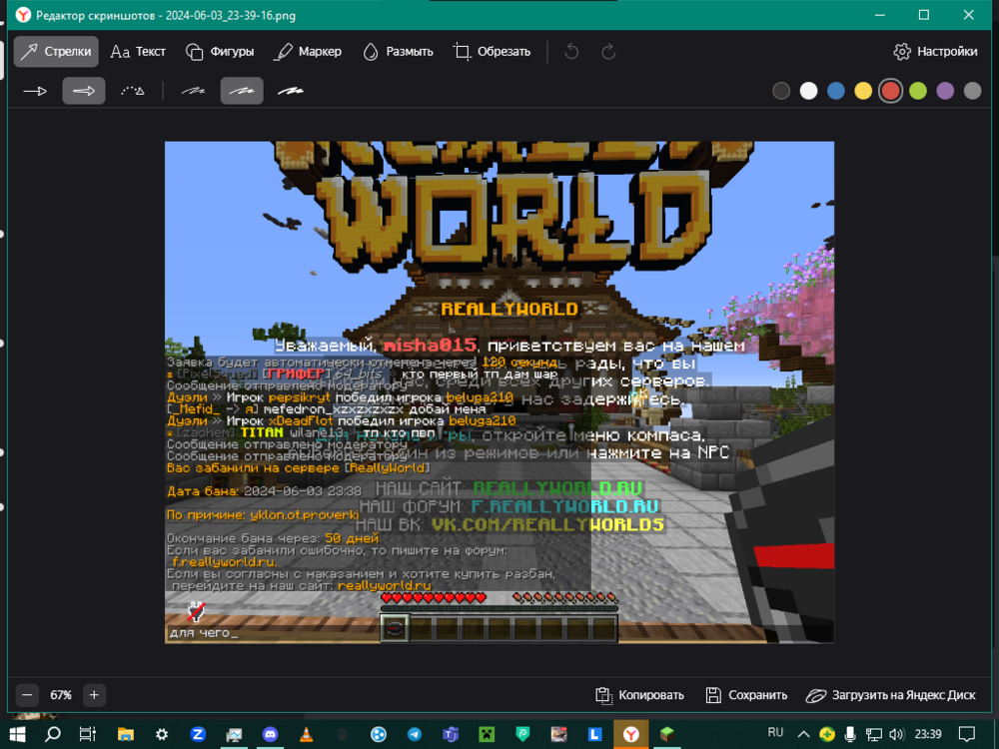The width and height of the screenshot is (999, 749).
Task: Choose the outlined thick arrow style
Action: point(84,91)
